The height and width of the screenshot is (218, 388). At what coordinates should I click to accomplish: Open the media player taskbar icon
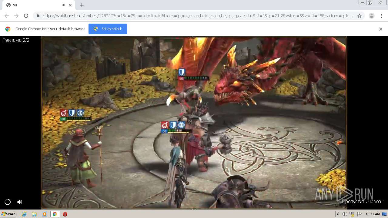point(45,214)
